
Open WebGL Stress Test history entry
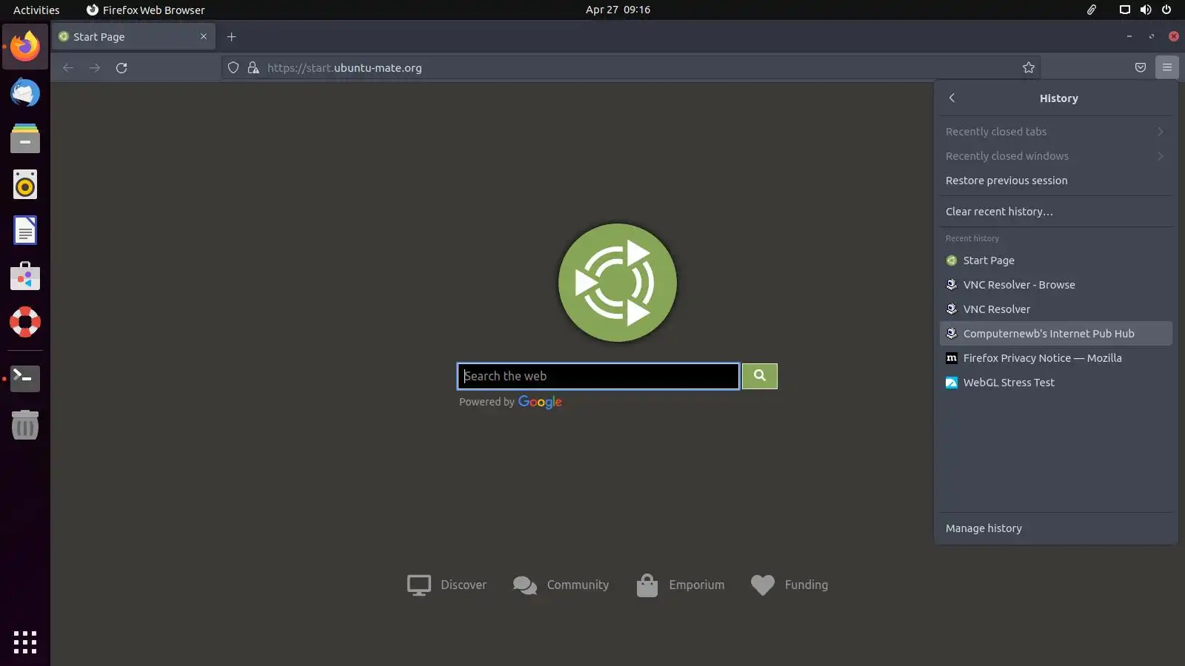click(1056, 383)
